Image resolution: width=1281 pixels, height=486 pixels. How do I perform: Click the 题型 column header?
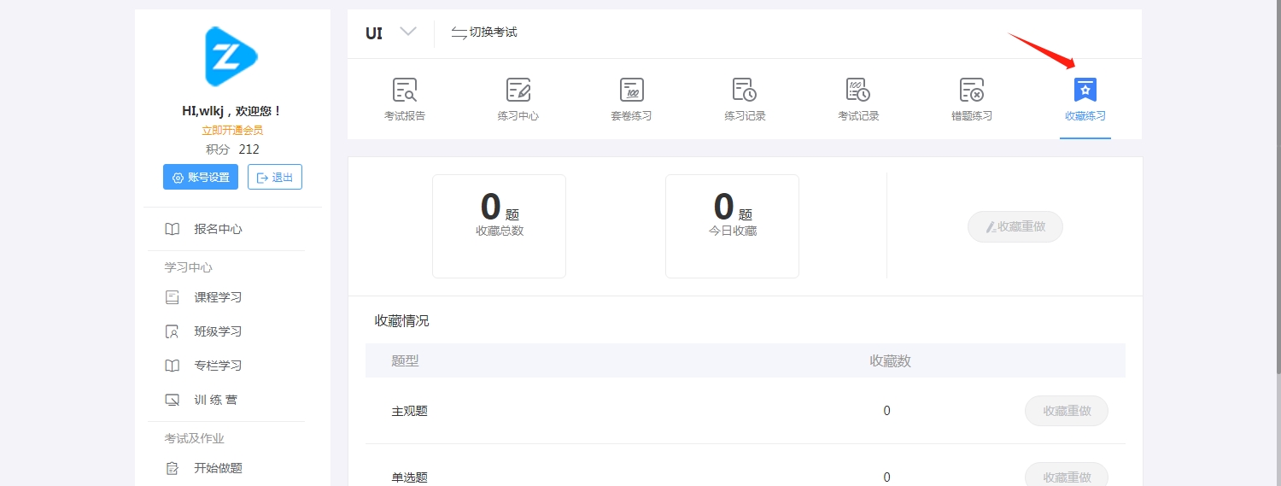[406, 360]
